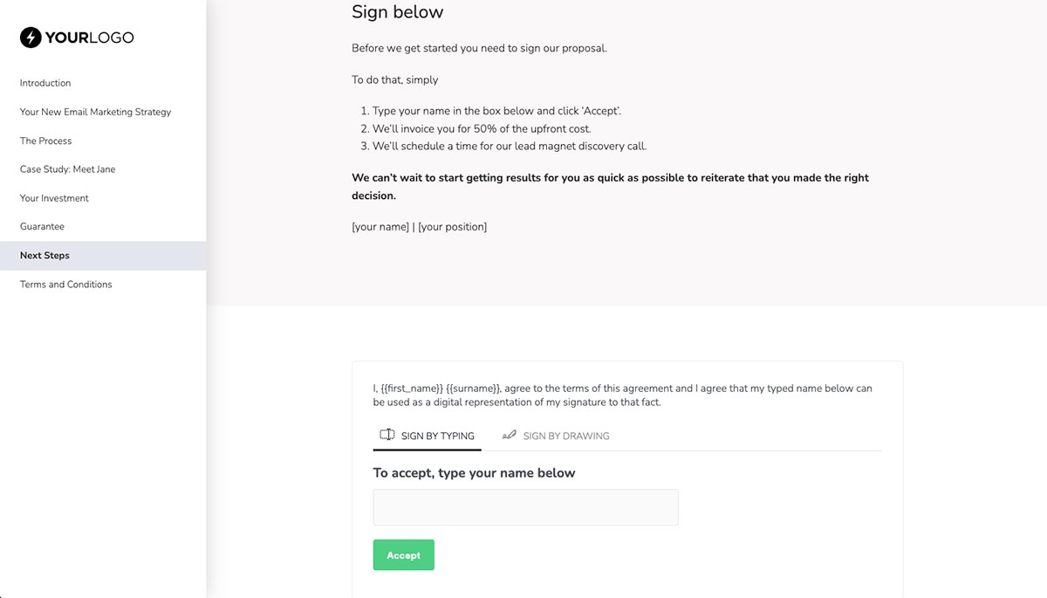Open the Terms and Conditions section

click(x=65, y=284)
